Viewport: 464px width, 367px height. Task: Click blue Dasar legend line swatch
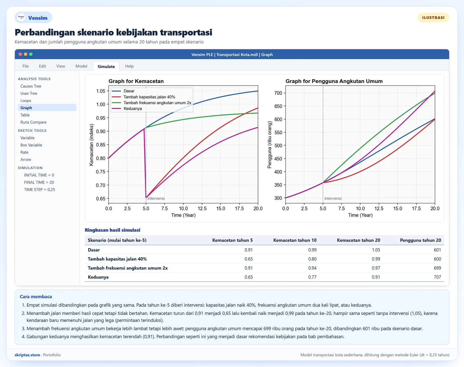pos(116,91)
